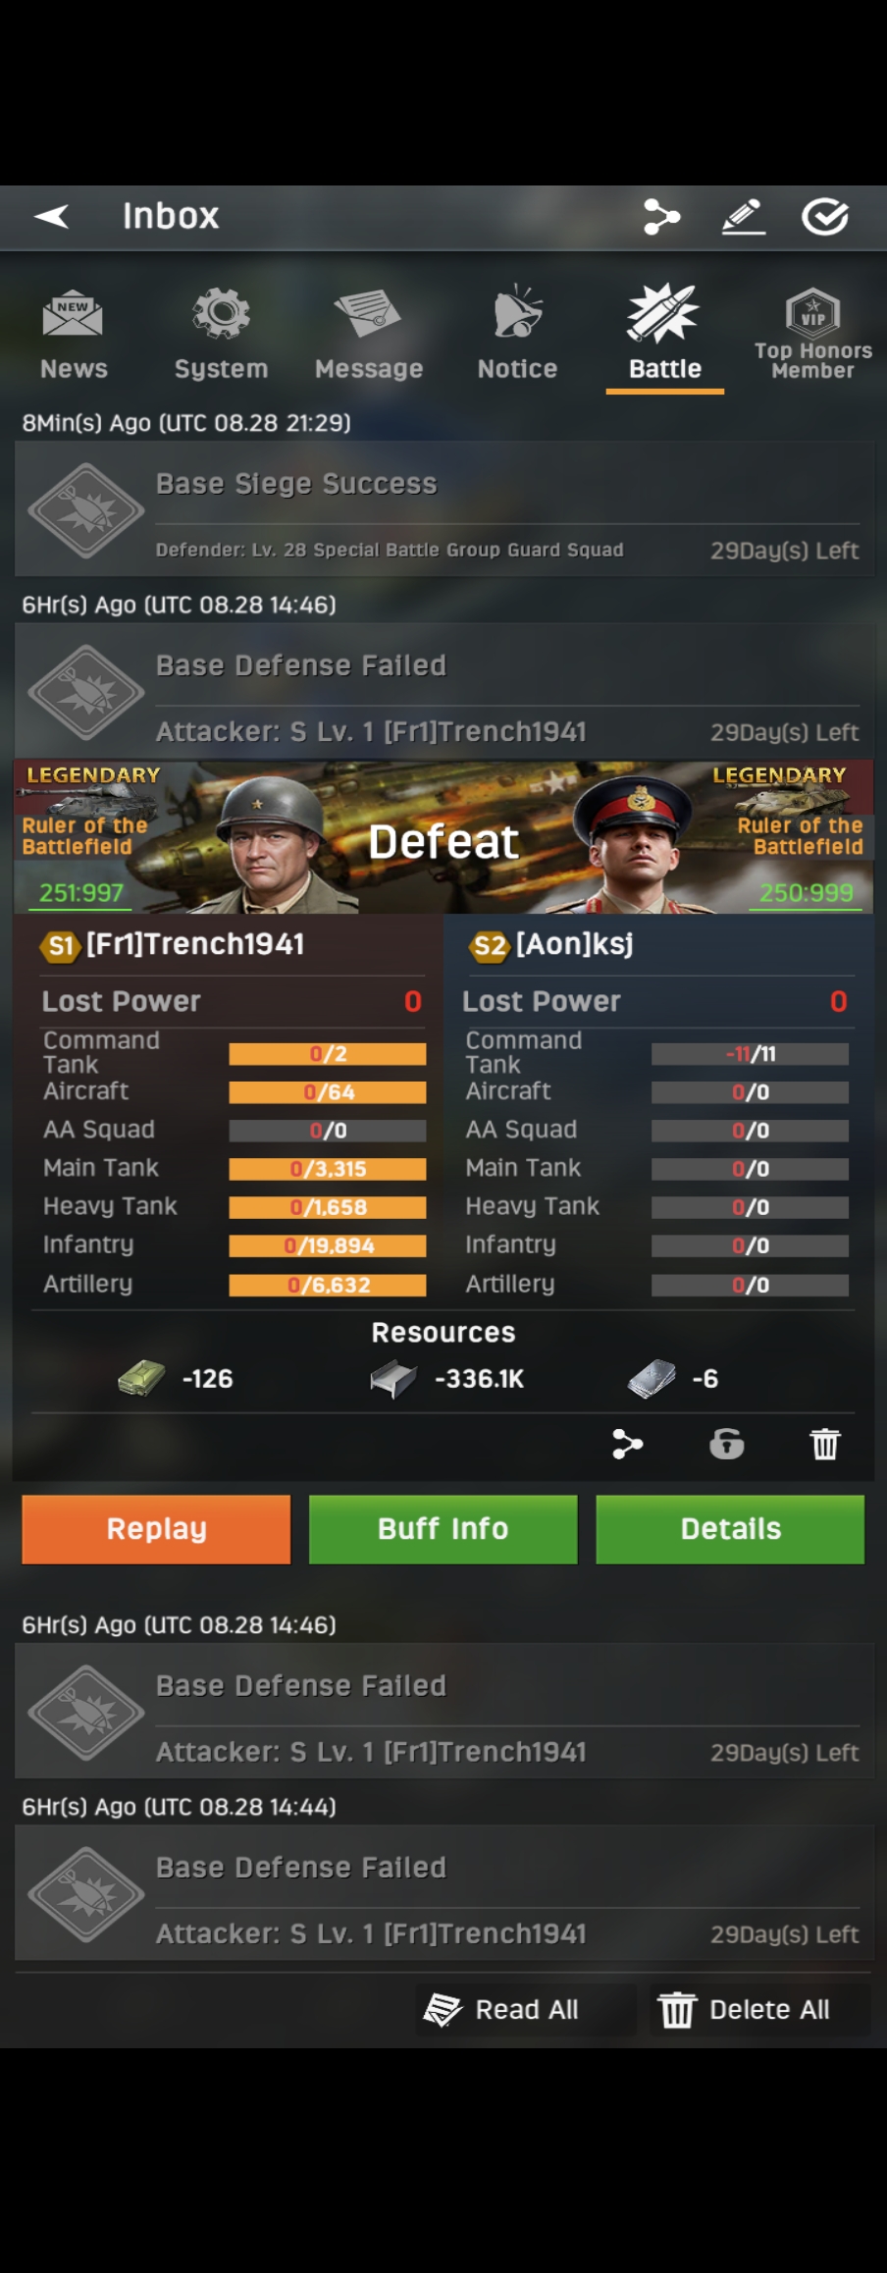Tap the back arrow beside Inbox
887x2273 pixels.
click(x=52, y=216)
